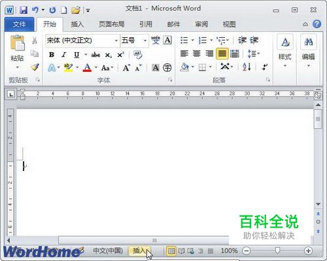
Task: Redo the last action
Action: pos(52,10)
